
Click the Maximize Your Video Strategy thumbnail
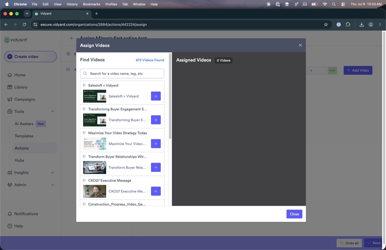tap(95, 144)
